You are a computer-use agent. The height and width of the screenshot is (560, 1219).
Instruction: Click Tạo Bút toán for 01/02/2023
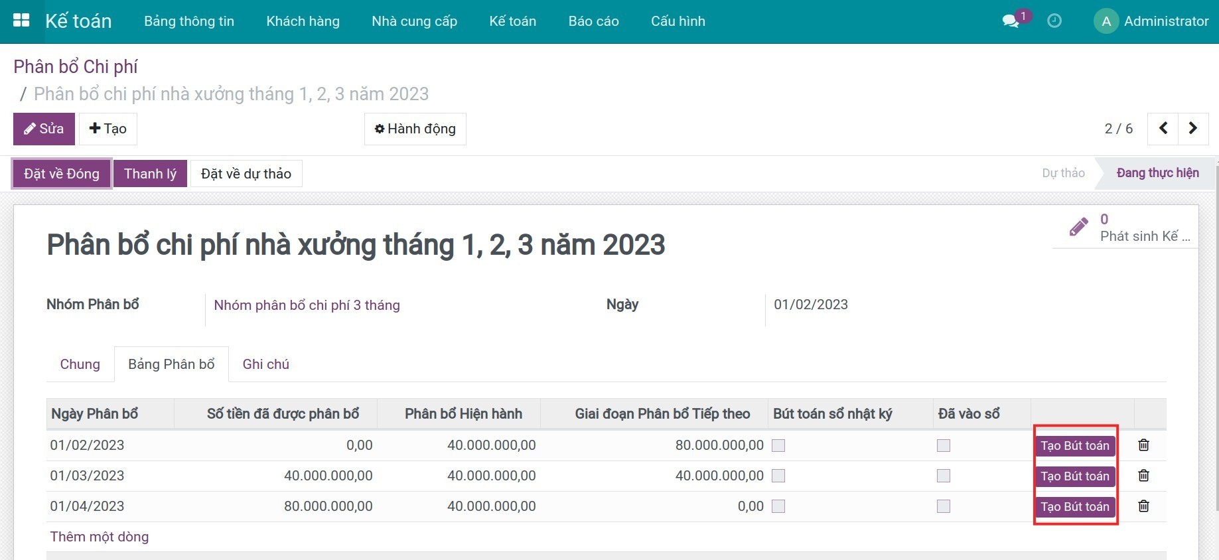(1074, 446)
